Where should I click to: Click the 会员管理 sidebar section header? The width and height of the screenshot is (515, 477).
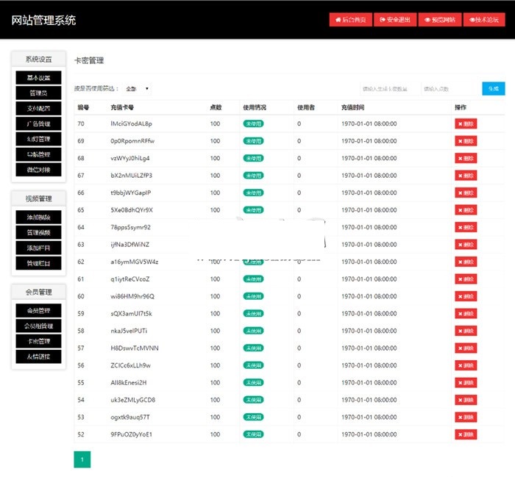coord(38,292)
